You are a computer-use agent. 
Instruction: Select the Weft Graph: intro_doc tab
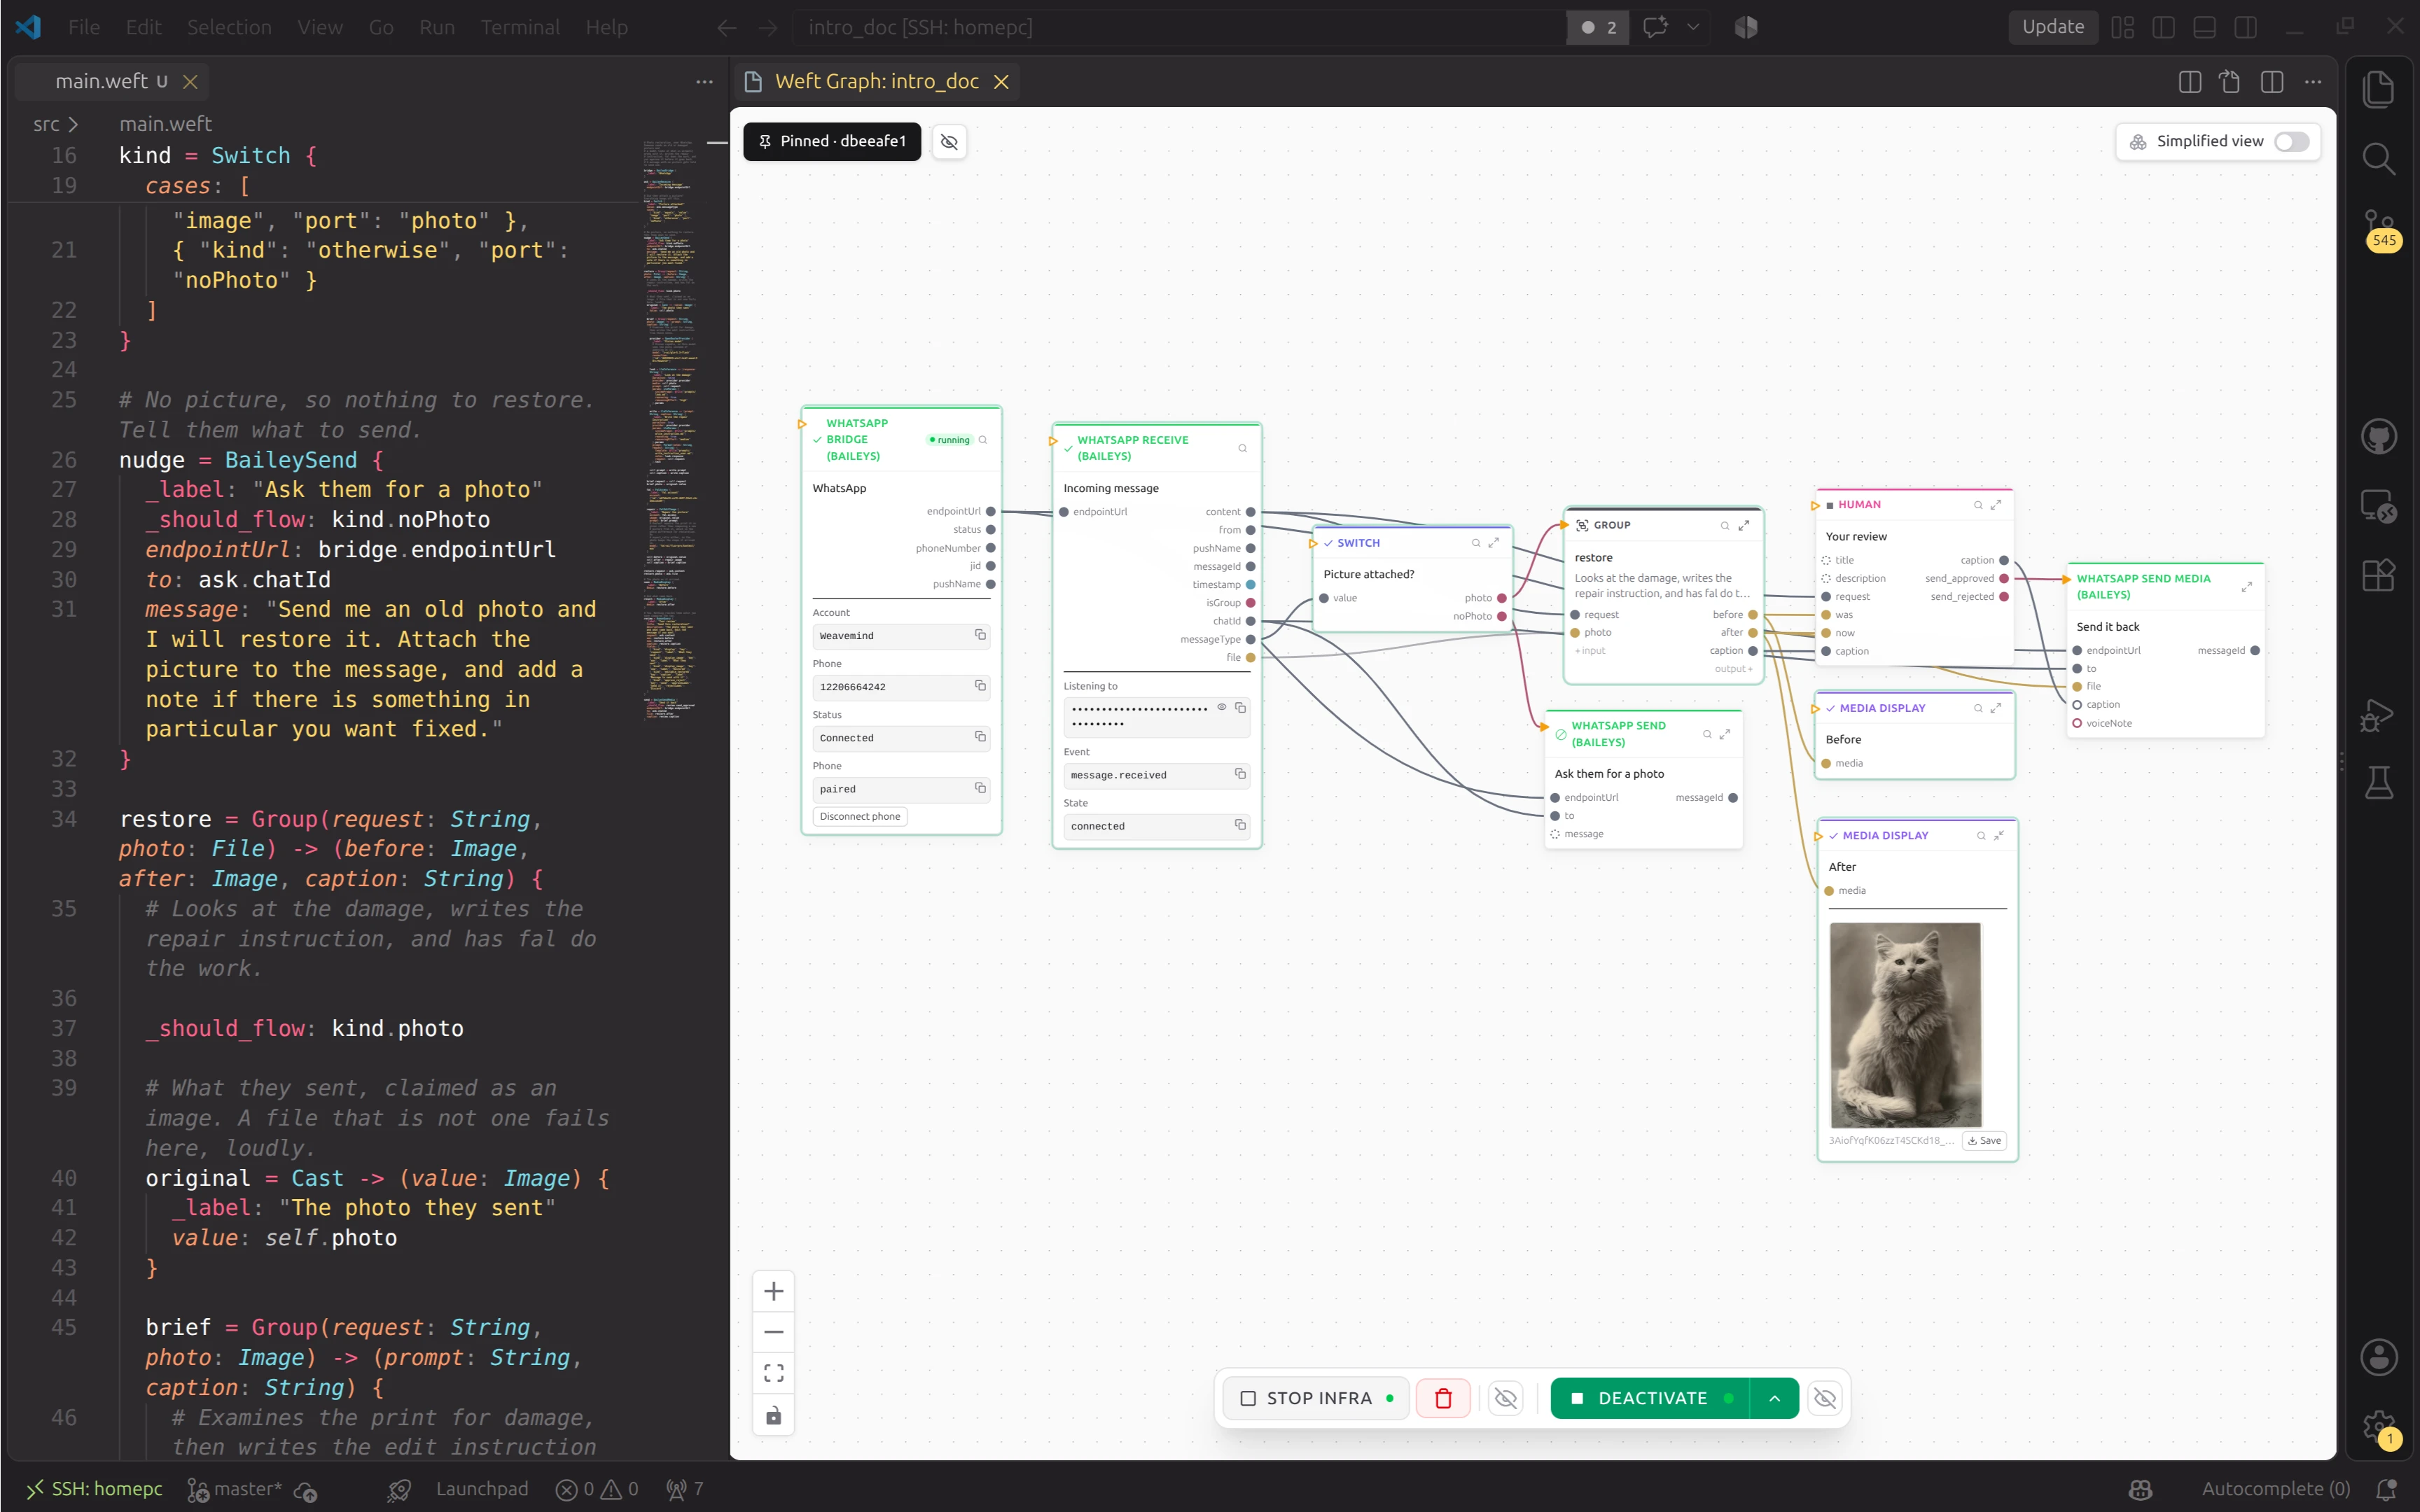[876, 81]
